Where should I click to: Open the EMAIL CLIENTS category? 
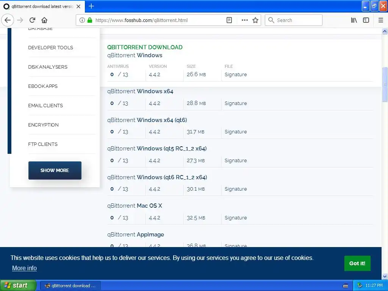tap(45, 105)
